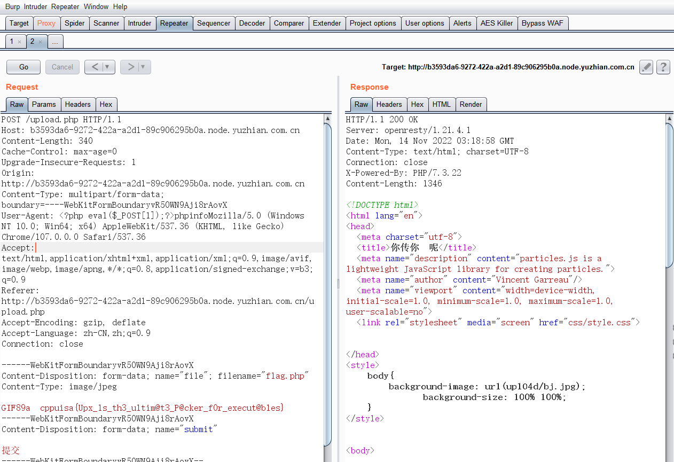Open the help question mark icon
The width and height of the screenshot is (674, 462).
pyautogui.click(x=663, y=67)
